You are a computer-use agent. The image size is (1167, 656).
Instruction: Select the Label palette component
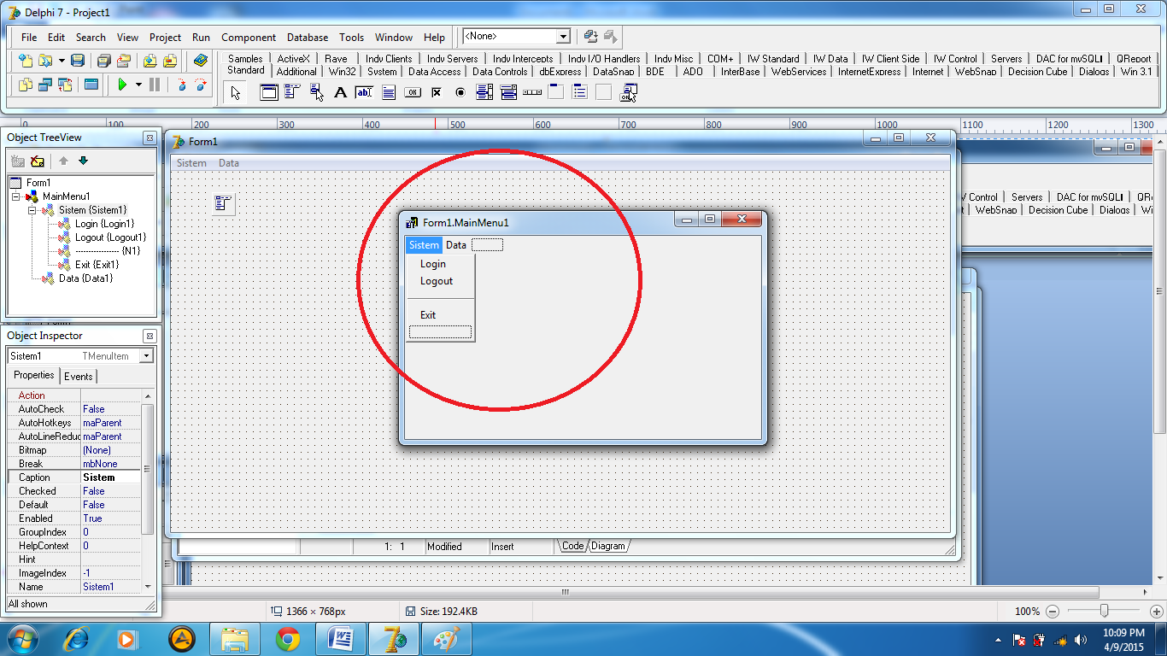point(340,92)
